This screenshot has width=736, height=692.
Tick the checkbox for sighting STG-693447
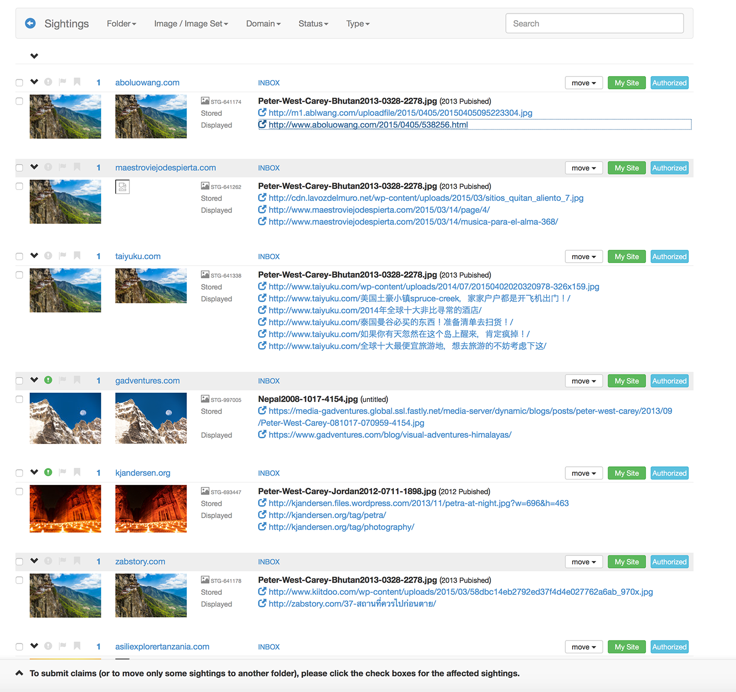pos(19,491)
